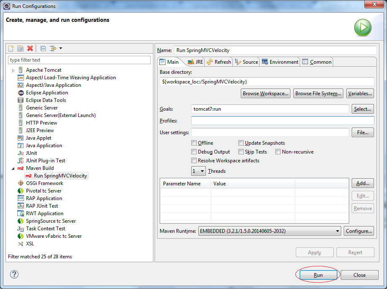Click the Duplicate launch configuration icon

tap(21, 48)
